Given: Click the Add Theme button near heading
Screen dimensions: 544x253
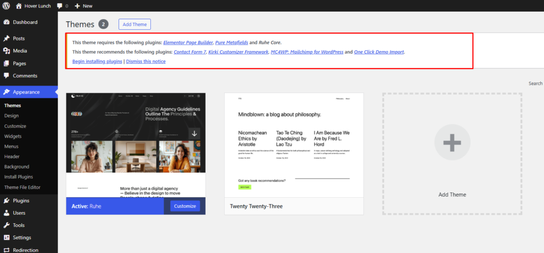Looking at the screenshot, I should 134,24.
